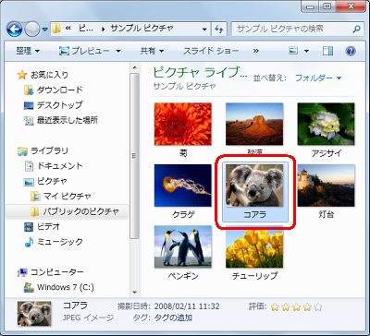The image size is (370, 336).
Task: Open the プレビュー dropdown arrow
Action: point(118,51)
